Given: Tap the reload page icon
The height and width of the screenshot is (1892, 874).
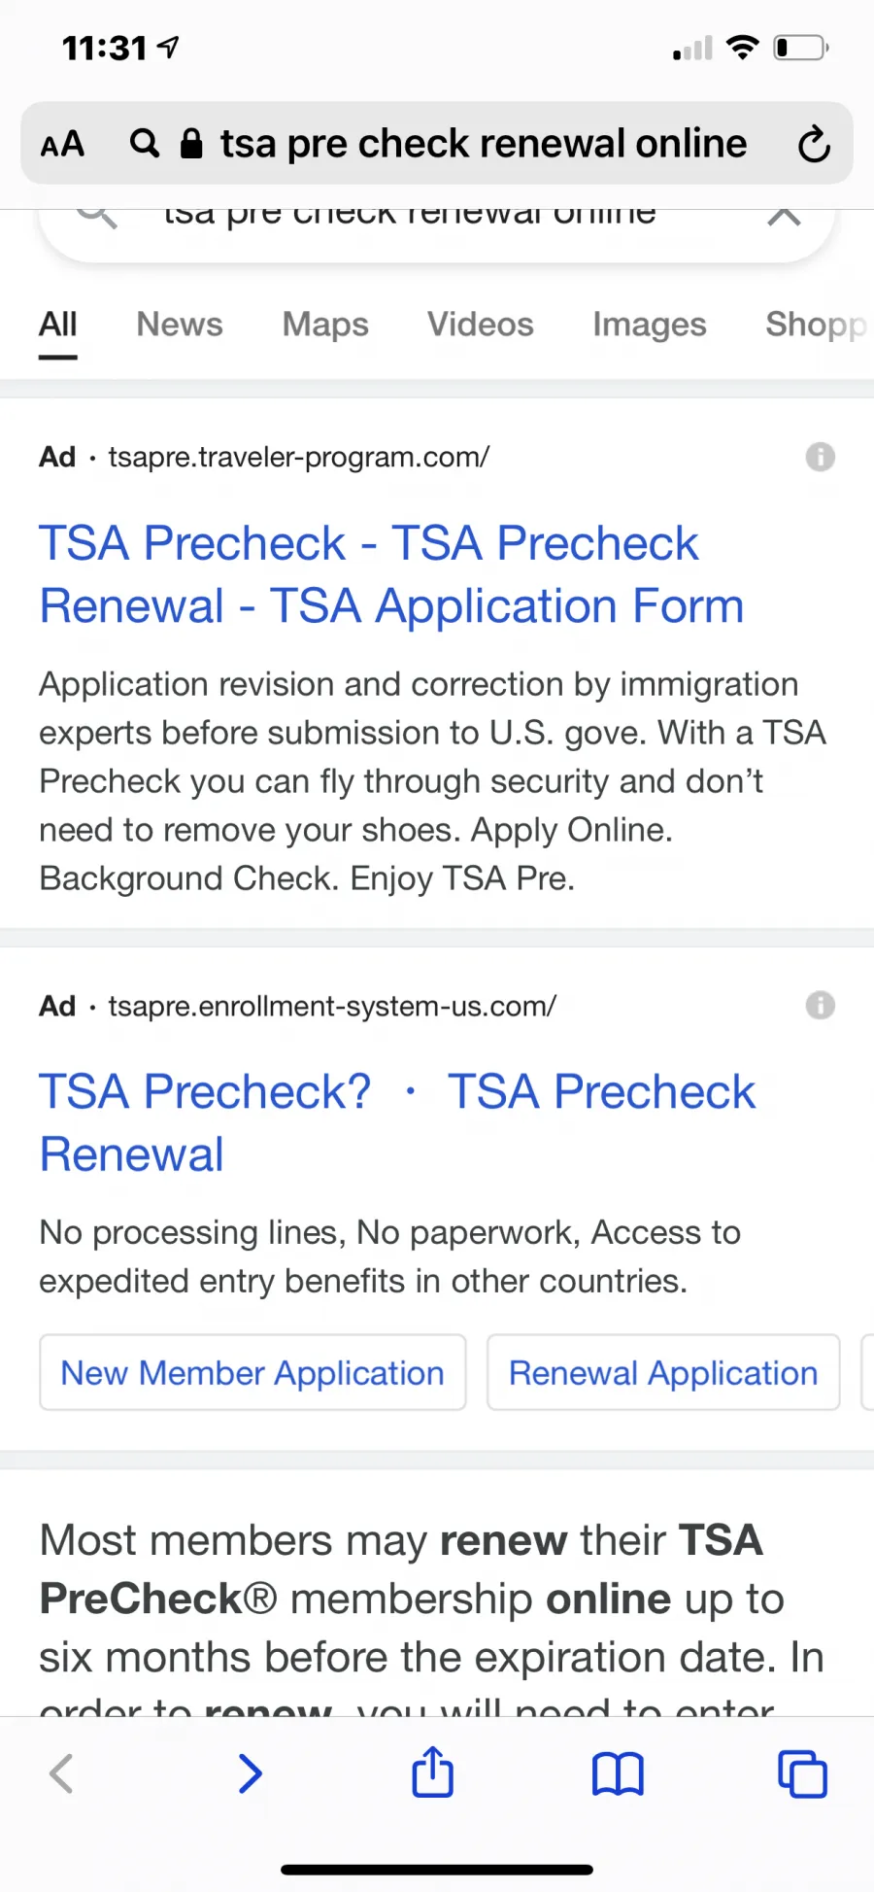Looking at the screenshot, I should (x=814, y=144).
